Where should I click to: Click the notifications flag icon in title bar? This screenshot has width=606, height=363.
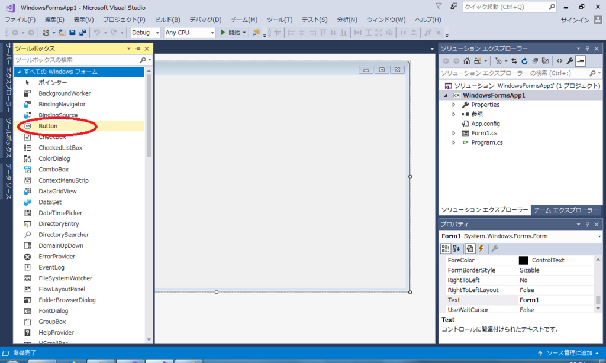[439, 7]
